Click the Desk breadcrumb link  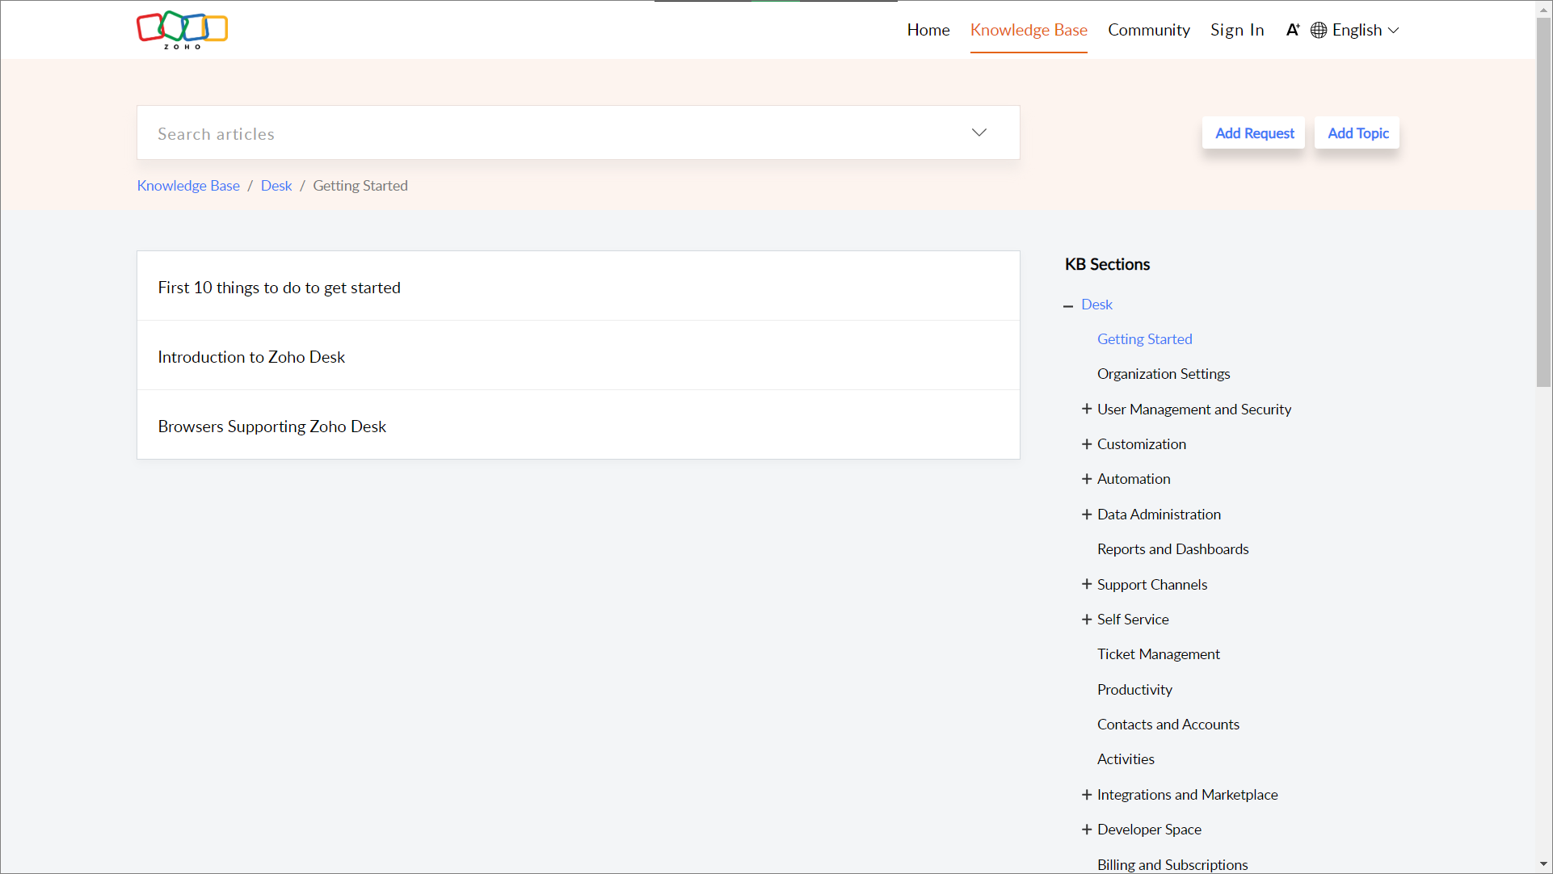tap(276, 186)
